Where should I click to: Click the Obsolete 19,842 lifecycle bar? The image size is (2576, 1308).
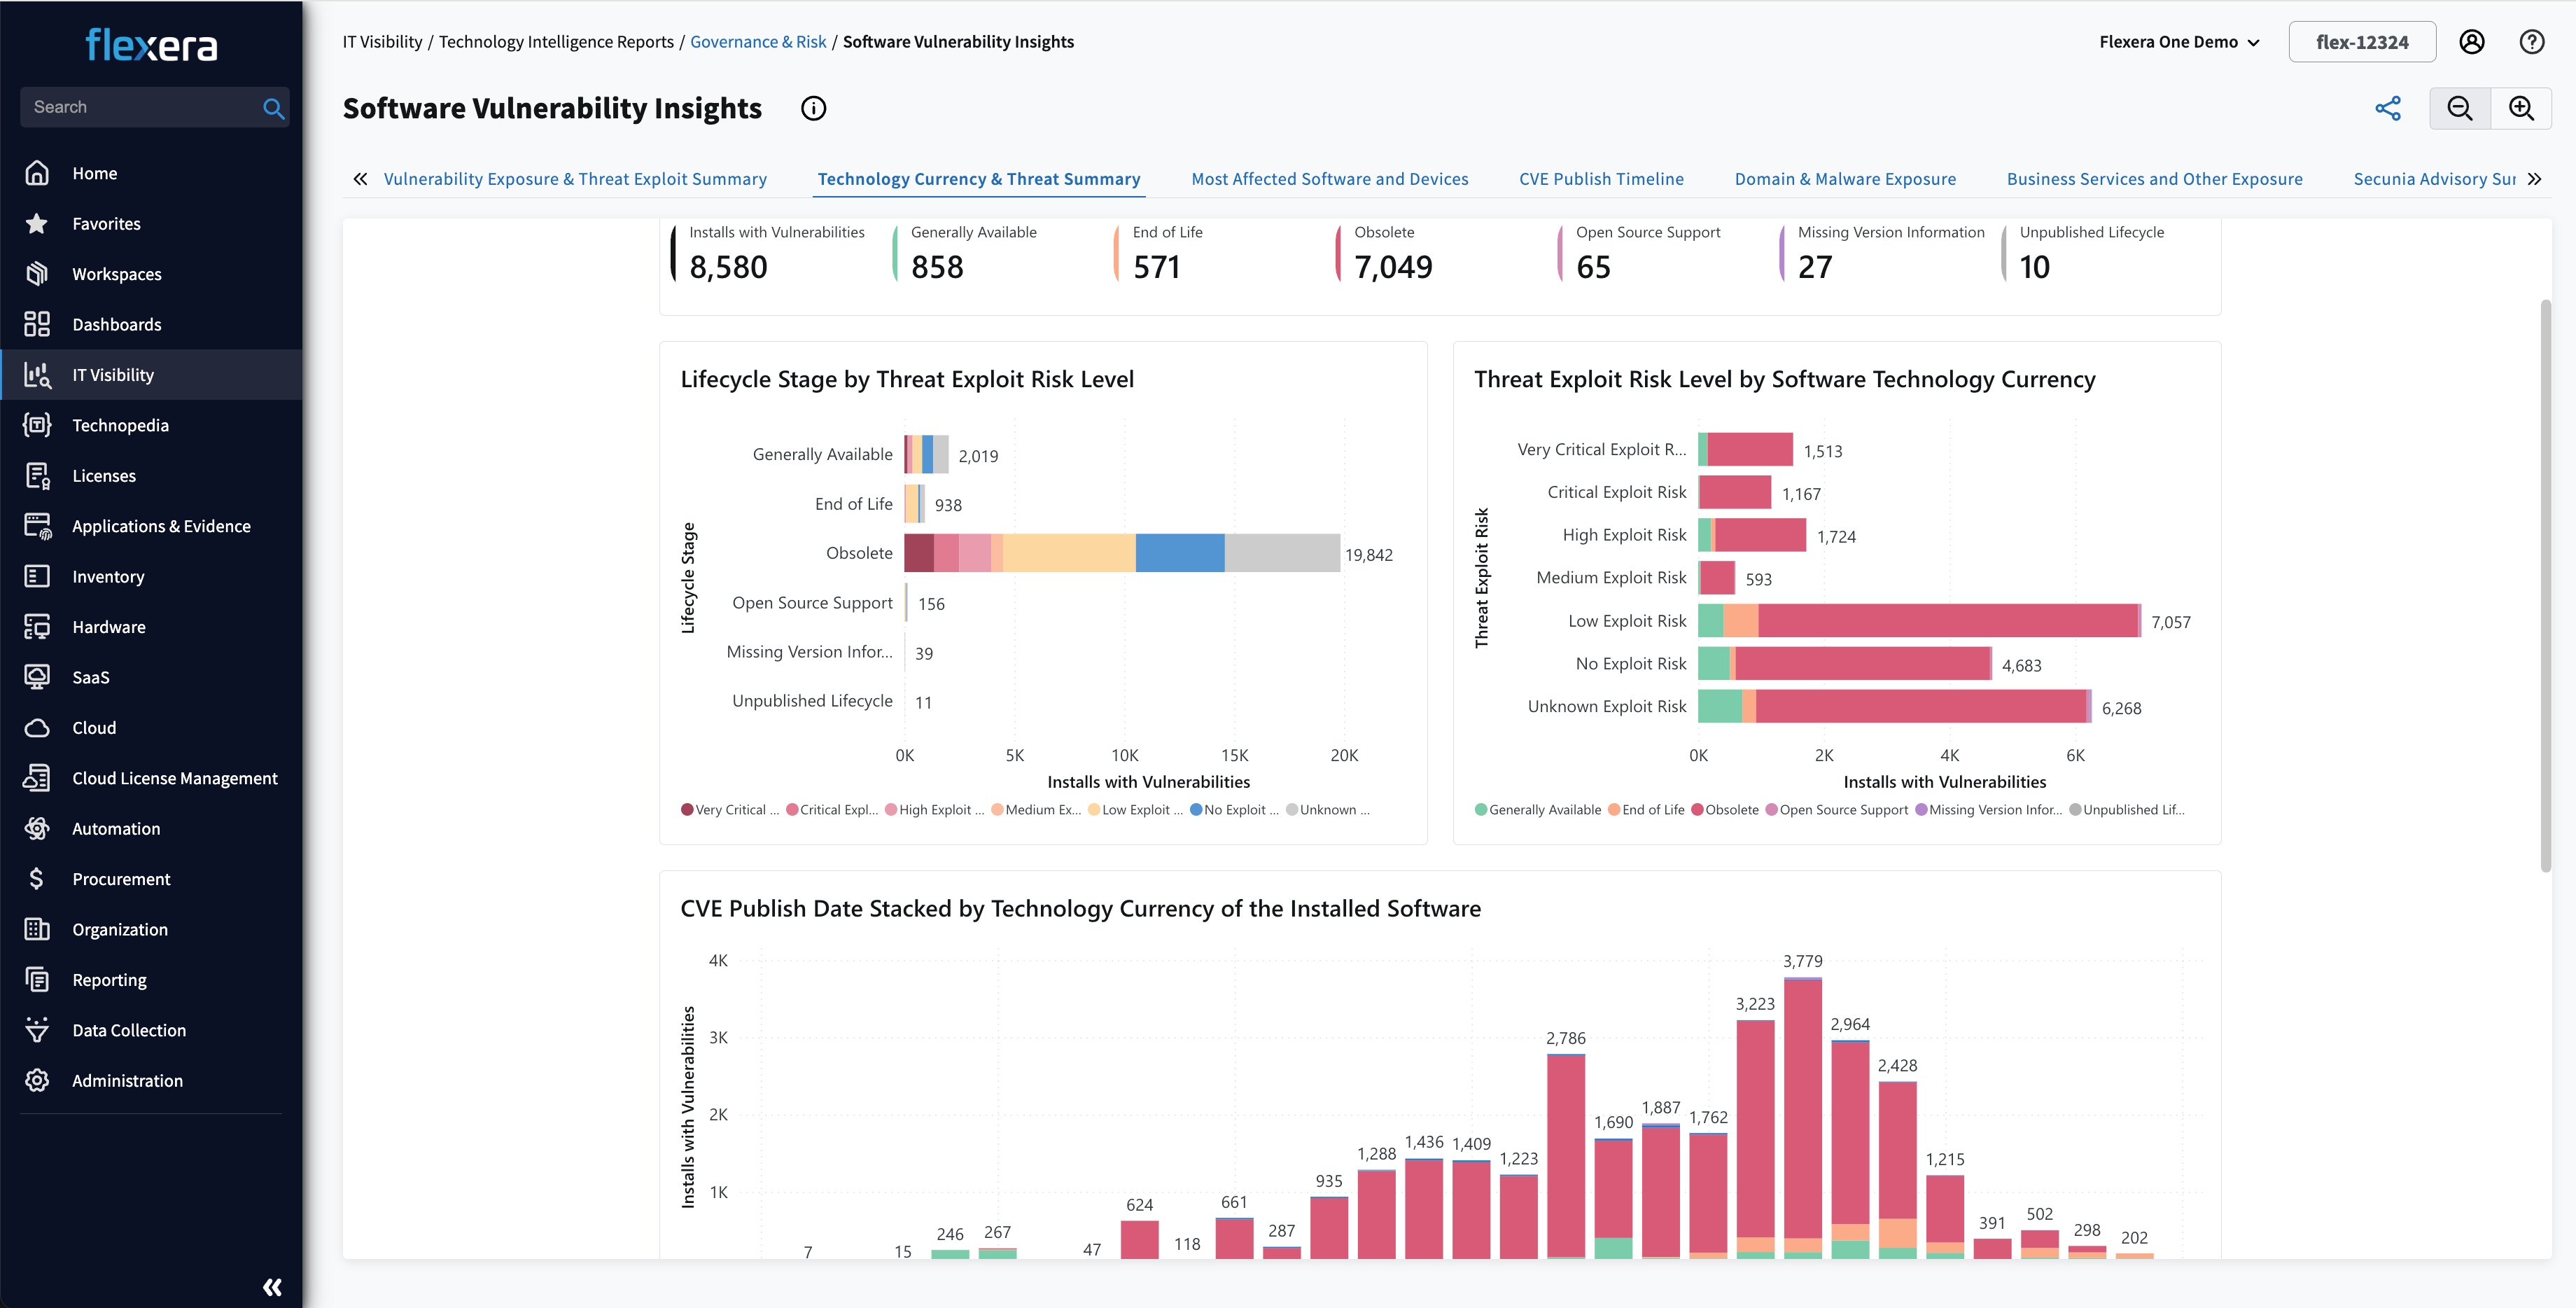[1122, 553]
